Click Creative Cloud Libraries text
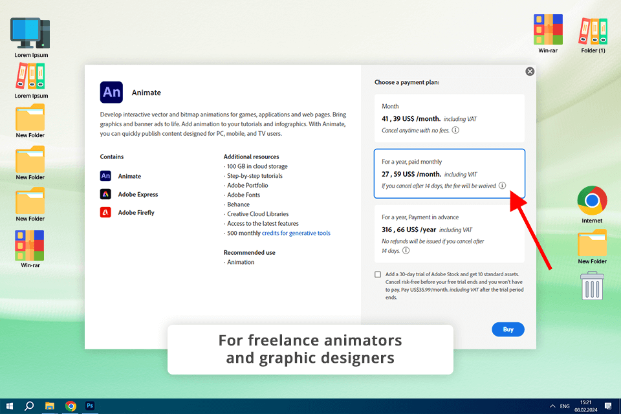621x414 pixels. coord(258,214)
